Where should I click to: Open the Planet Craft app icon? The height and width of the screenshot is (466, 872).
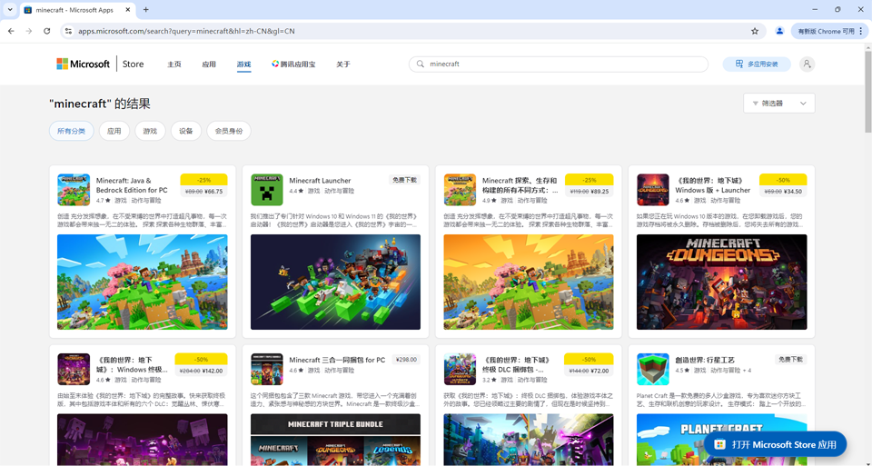(x=652, y=369)
